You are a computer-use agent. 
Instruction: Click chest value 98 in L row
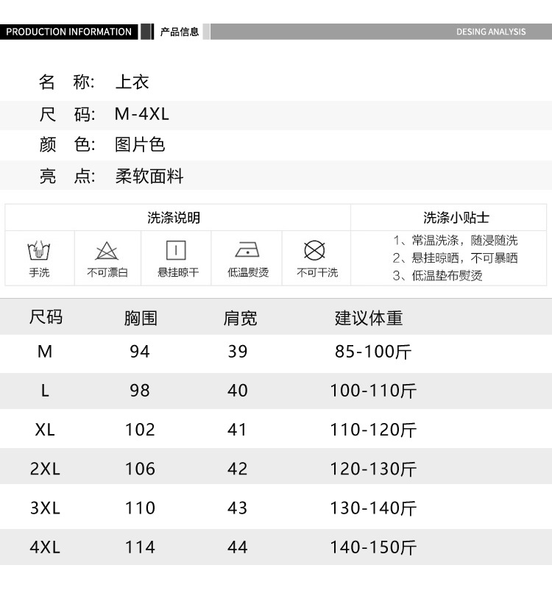click(x=140, y=391)
